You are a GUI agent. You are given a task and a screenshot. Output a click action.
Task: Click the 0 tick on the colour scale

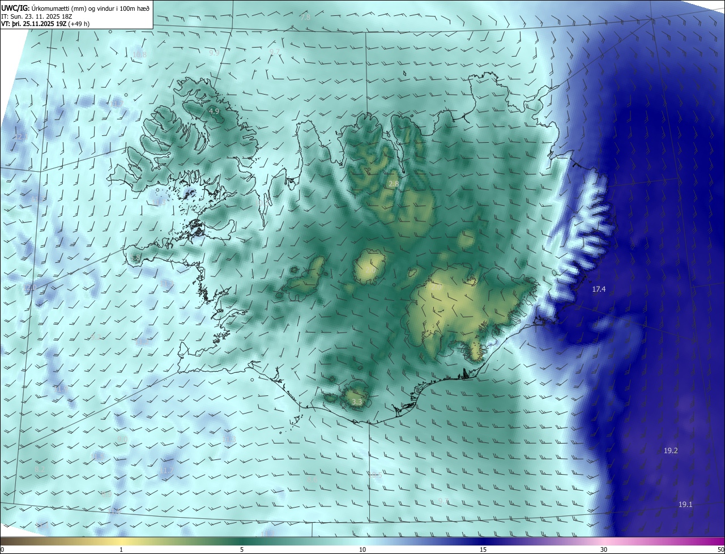(x=2, y=550)
